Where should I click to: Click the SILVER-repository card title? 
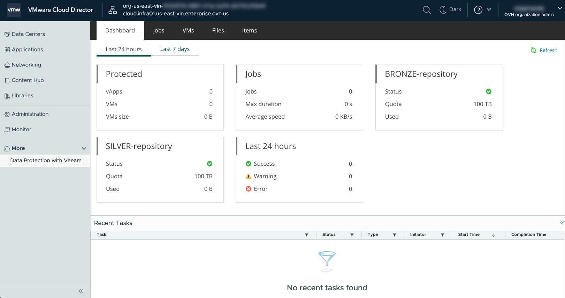[x=139, y=146]
